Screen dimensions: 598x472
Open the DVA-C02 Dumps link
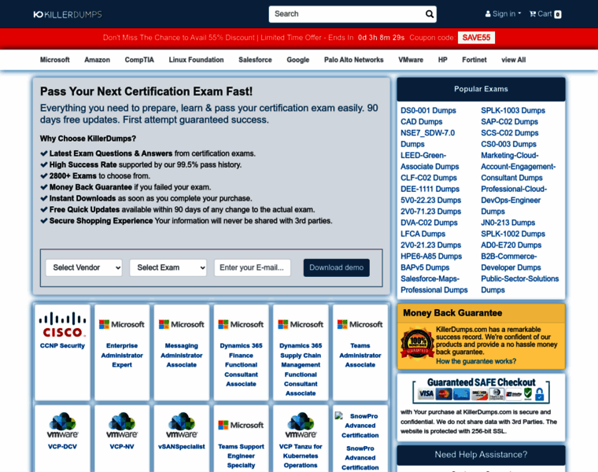pyautogui.click(x=429, y=223)
